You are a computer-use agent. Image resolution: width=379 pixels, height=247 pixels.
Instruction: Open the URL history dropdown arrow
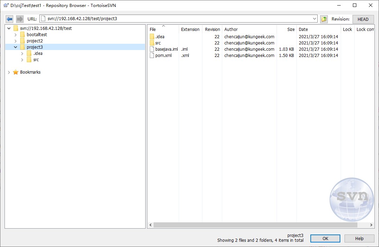[x=315, y=19]
